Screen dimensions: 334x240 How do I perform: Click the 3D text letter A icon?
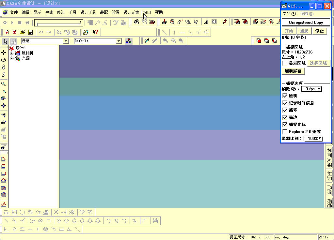pyautogui.click(x=206, y=22)
